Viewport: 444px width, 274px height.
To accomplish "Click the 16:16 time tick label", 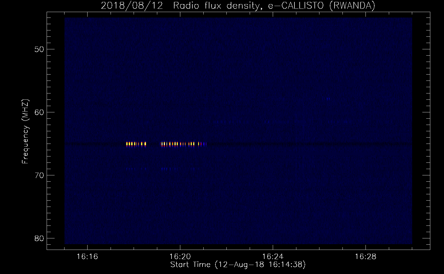I will point(87,257).
